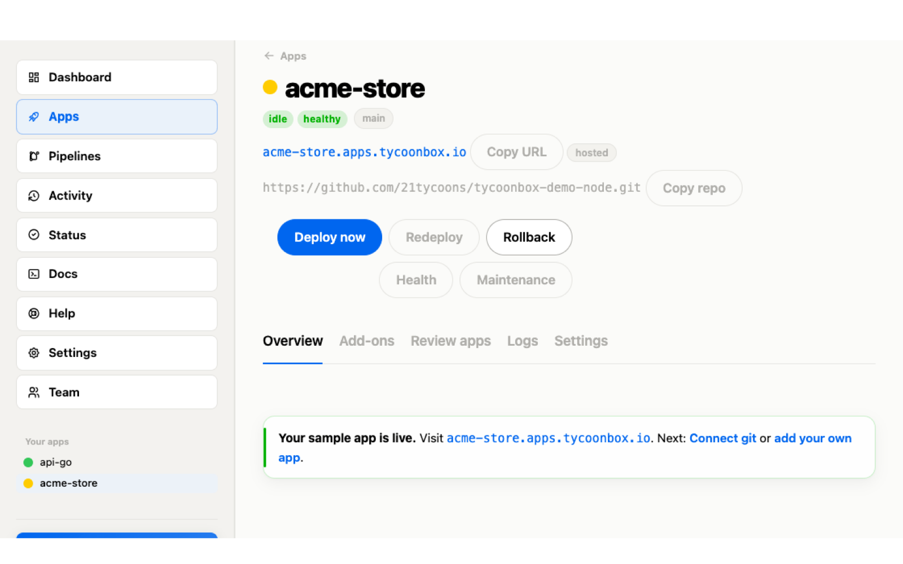Switch to the Logs tab
903x564 pixels.
point(523,341)
